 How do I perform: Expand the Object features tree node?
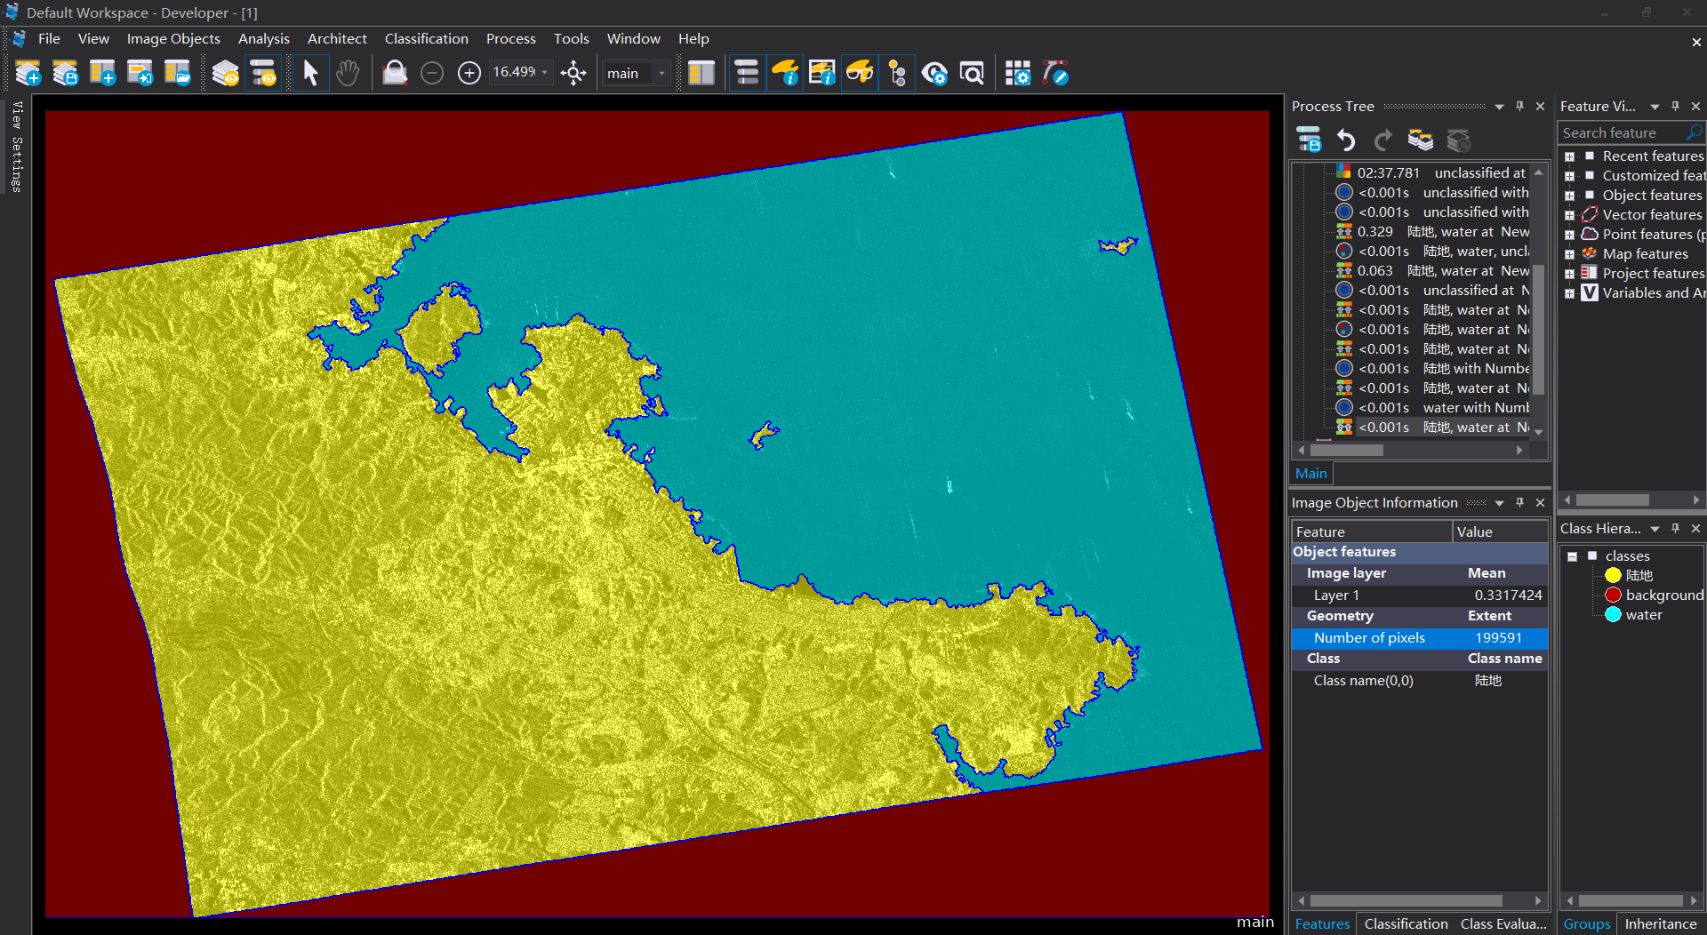click(x=1570, y=196)
